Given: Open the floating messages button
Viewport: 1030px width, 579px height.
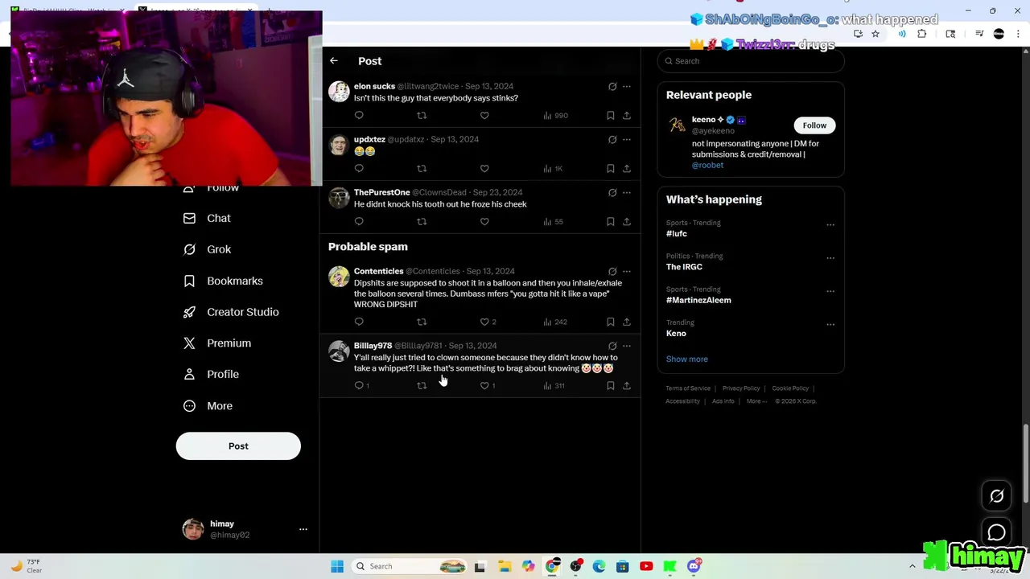Looking at the screenshot, I should (x=996, y=532).
